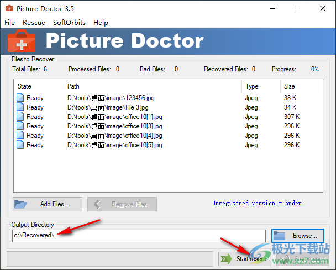Close the Picture Doctor window
Screen dimensions: 336x270
(x=323, y=9)
